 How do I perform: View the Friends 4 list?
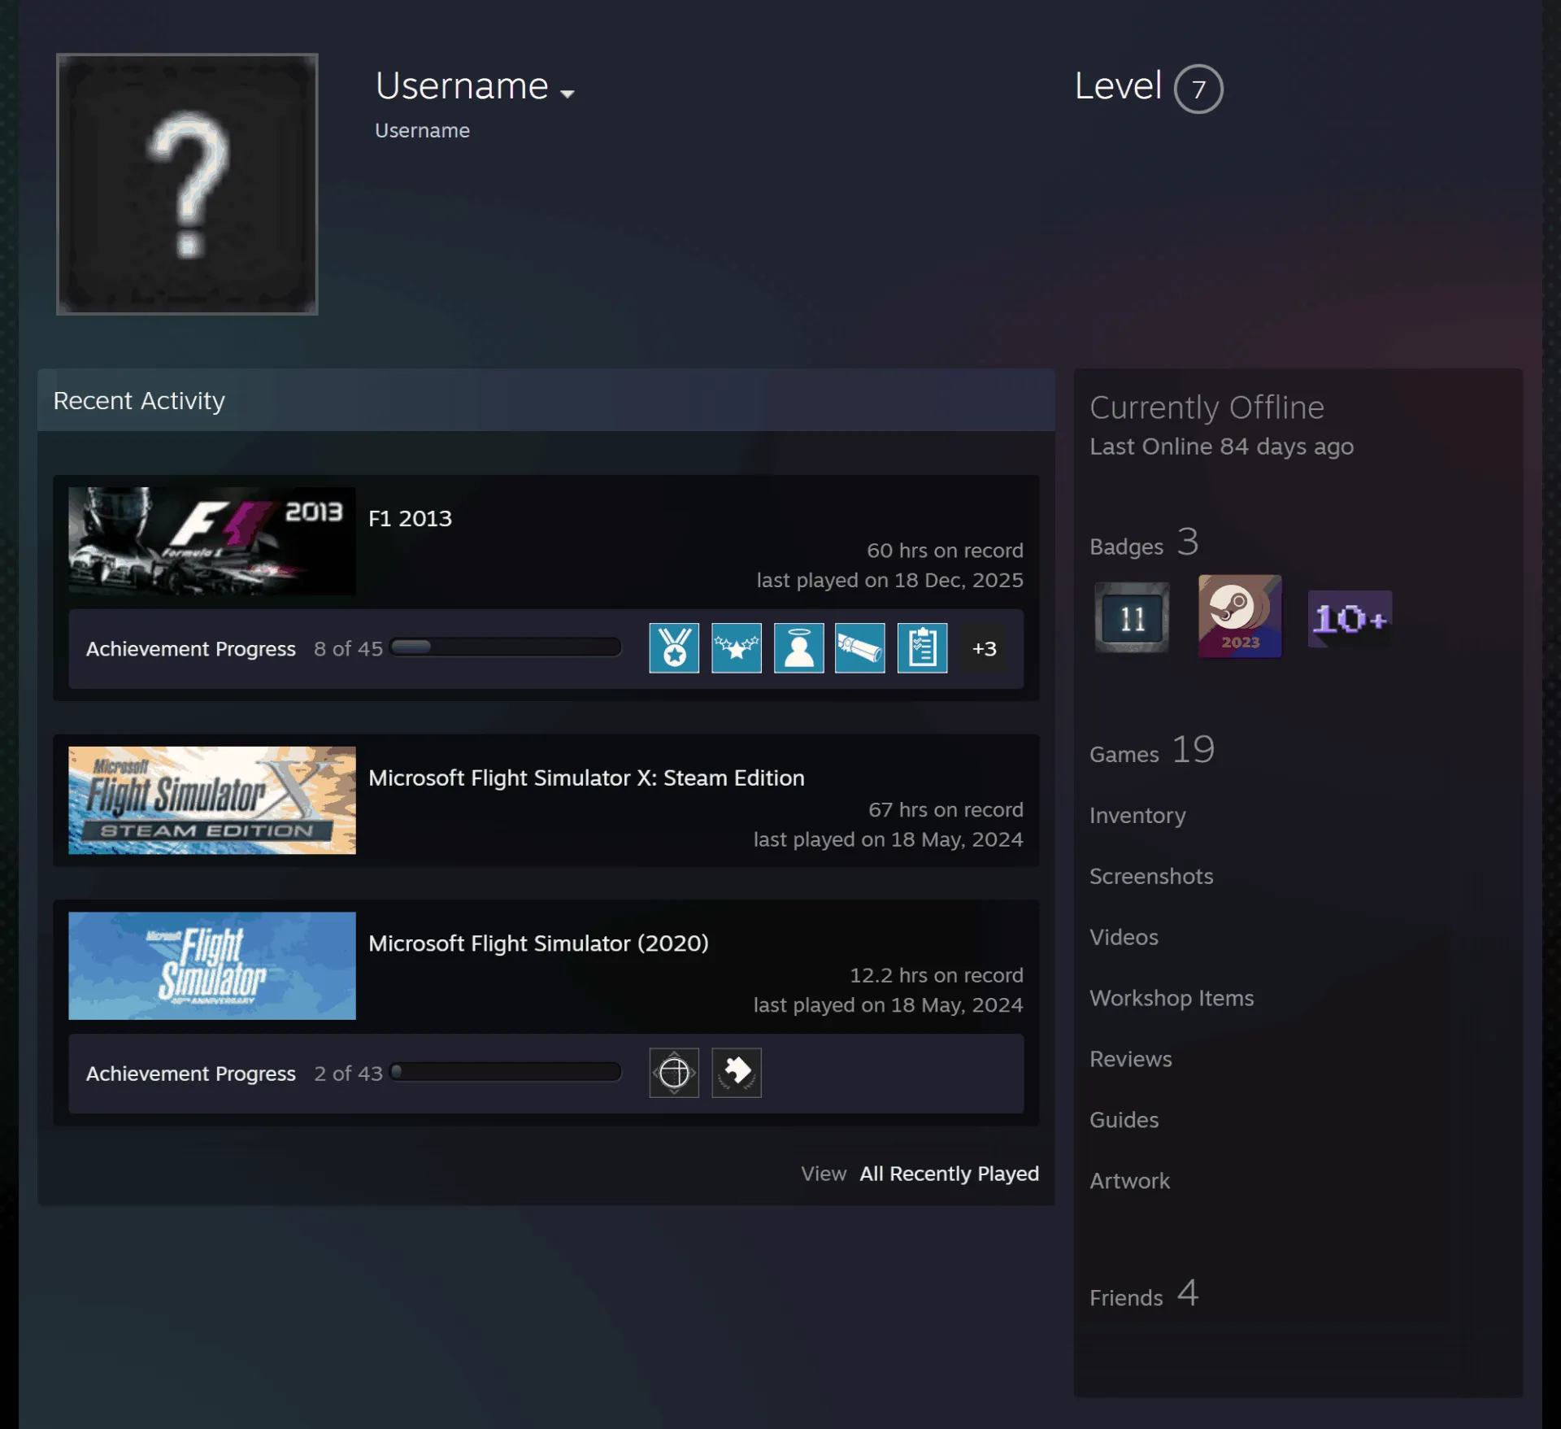point(1144,1294)
